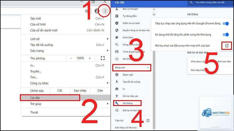Open external link icon next to Tiện ích

[x=148, y=121]
